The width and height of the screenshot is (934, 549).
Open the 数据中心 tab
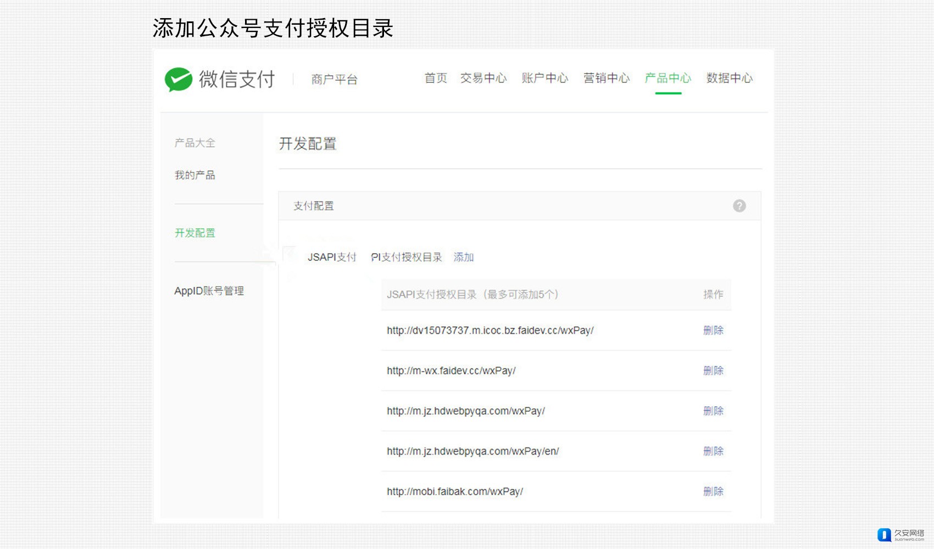(x=730, y=79)
